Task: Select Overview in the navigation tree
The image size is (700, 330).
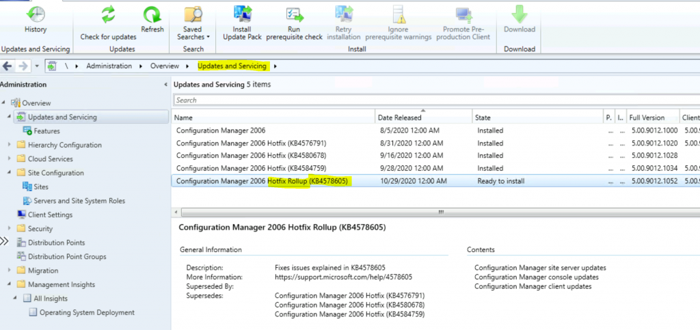Action: point(37,103)
